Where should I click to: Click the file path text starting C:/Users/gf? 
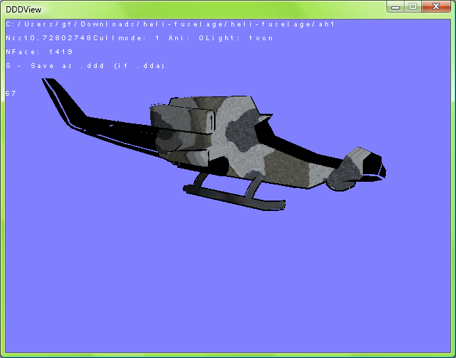pyautogui.click(x=170, y=24)
